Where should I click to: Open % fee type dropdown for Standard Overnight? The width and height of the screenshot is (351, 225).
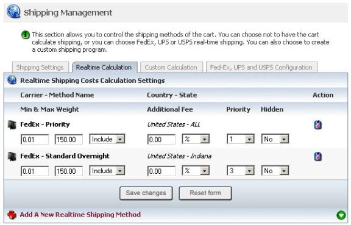click(x=196, y=171)
